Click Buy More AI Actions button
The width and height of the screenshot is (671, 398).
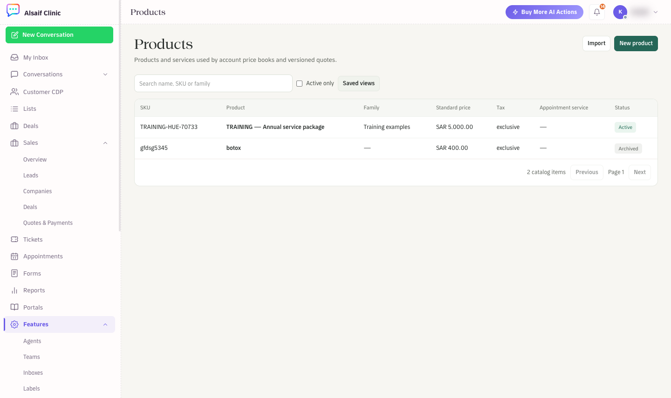point(544,12)
